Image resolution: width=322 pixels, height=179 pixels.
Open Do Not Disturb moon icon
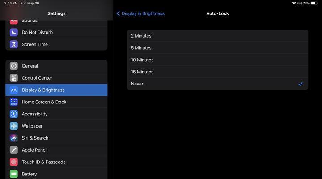coord(14,32)
